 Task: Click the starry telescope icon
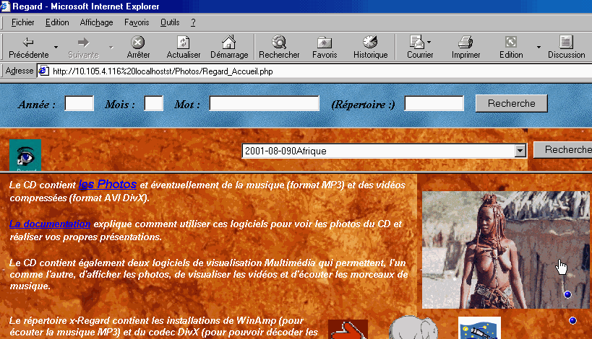[479, 327]
